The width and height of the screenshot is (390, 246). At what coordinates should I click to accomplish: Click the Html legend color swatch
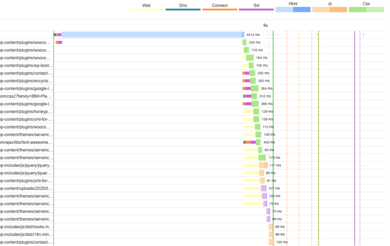click(x=293, y=9)
